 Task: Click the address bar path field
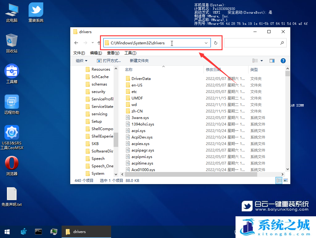pyautogui.click(x=157, y=43)
